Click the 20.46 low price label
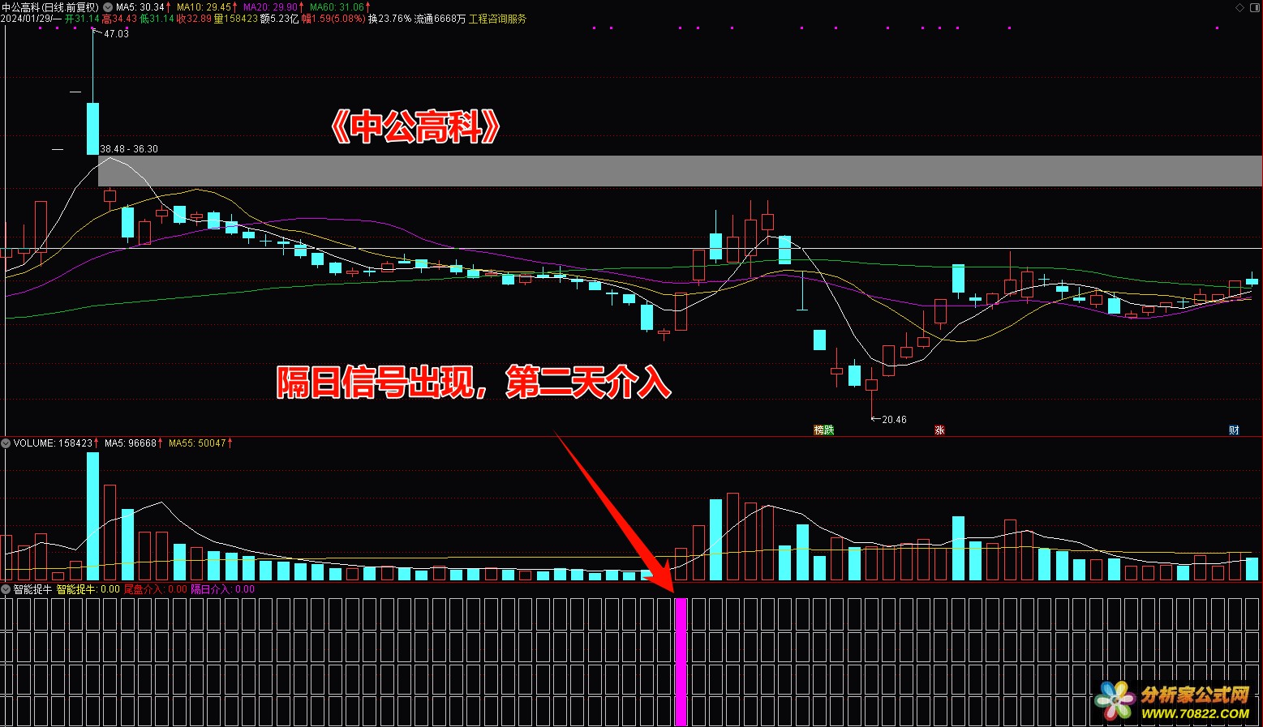Screen dimensions: 1263x727 894,420
